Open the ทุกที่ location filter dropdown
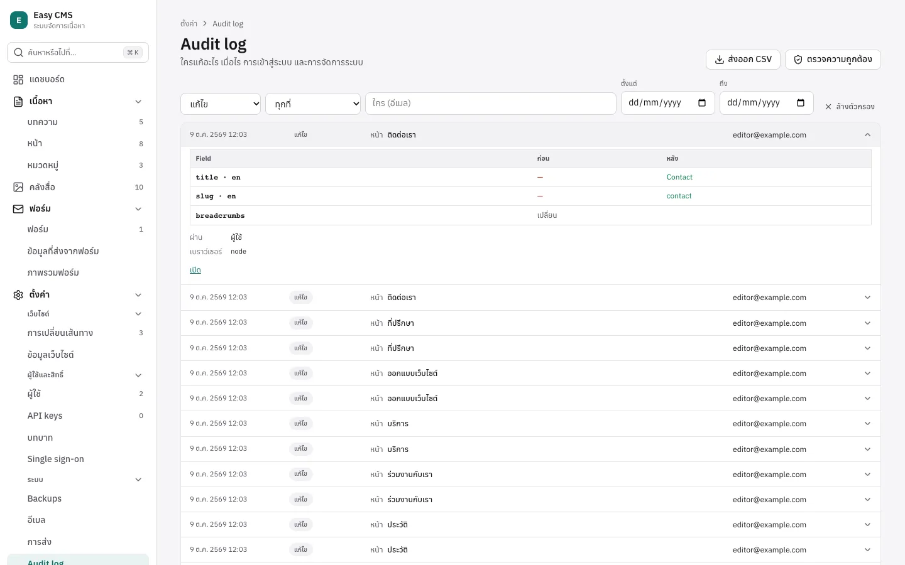This screenshot has width=905, height=565. pos(313,104)
